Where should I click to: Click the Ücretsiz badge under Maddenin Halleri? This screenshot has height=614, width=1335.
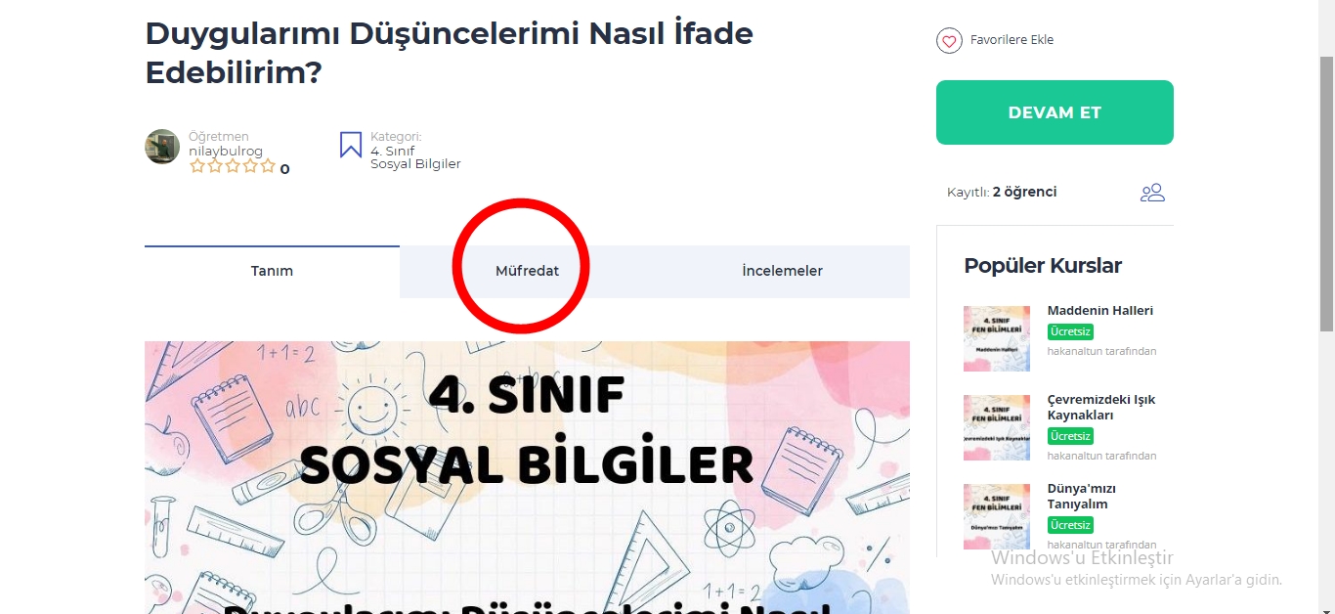[x=1070, y=331]
